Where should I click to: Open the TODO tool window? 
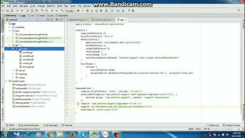click(10, 125)
